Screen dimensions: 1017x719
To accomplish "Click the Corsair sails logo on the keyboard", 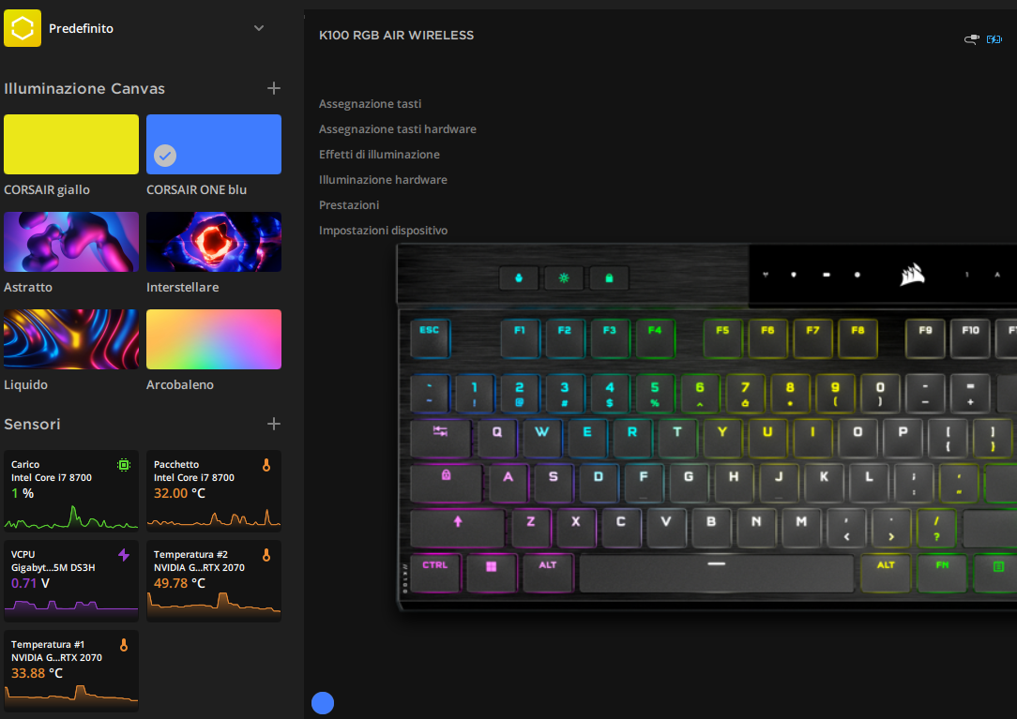I will coord(912,275).
